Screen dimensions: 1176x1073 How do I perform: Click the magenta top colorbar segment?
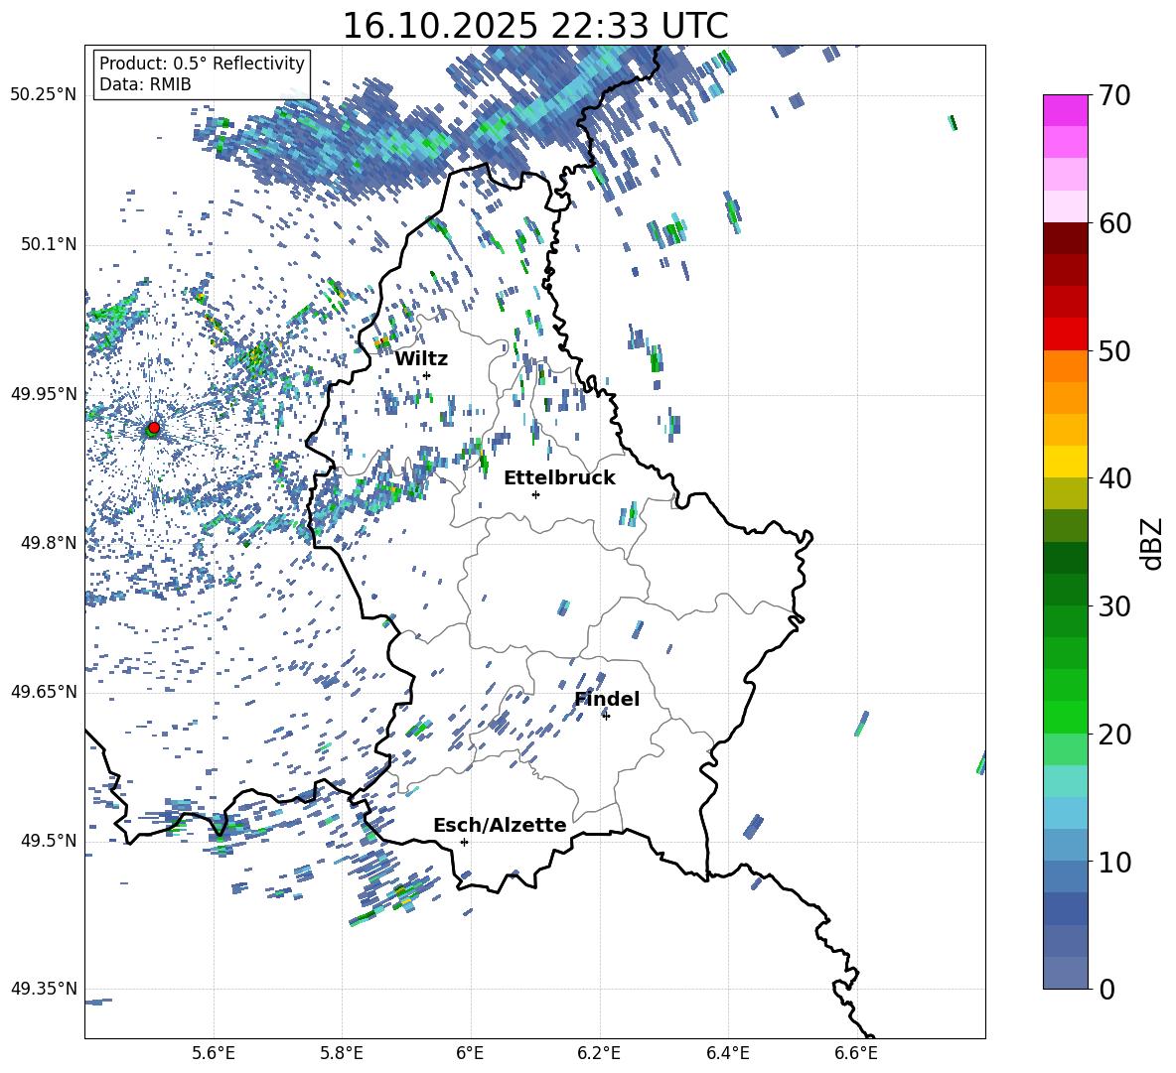[x=1065, y=110]
